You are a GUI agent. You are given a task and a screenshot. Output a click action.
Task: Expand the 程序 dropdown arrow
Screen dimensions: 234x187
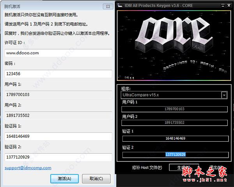tap(224, 95)
